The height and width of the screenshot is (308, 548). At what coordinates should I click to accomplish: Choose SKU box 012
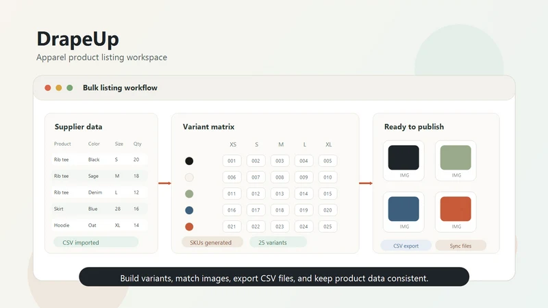pyautogui.click(x=256, y=194)
